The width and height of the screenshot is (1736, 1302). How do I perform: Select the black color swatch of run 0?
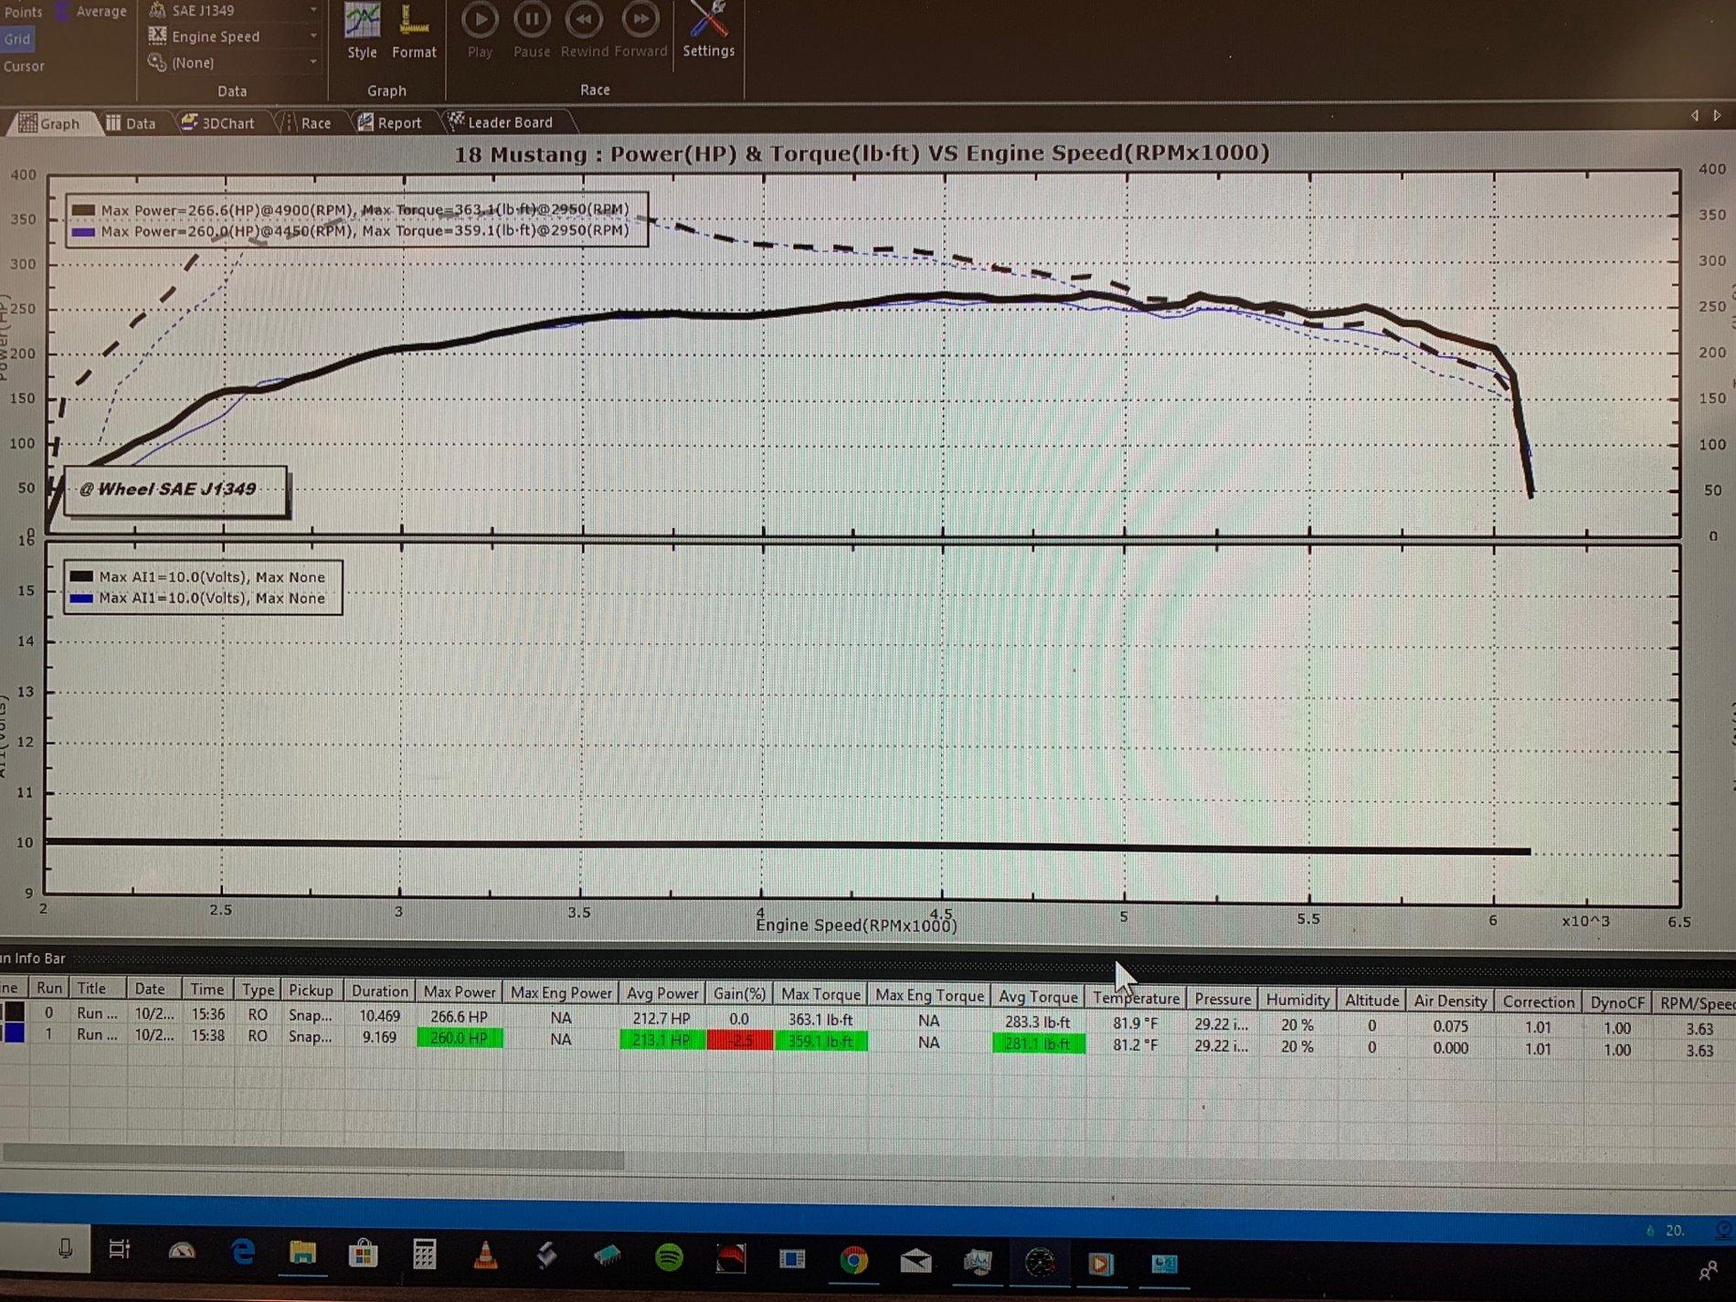pyautogui.click(x=14, y=1012)
